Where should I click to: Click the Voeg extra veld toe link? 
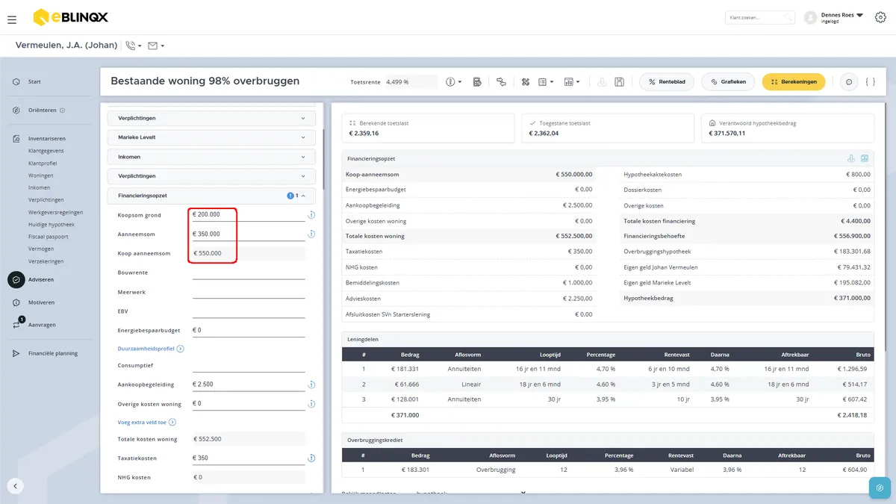[140, 422]
